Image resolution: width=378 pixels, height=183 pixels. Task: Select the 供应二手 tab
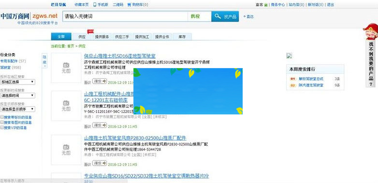click(x=122, y=37)
